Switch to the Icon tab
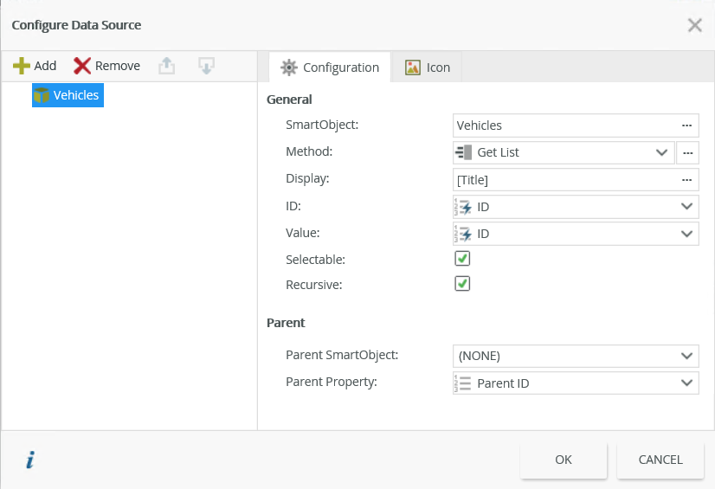The image size is (715, 489). click(428, 68)
